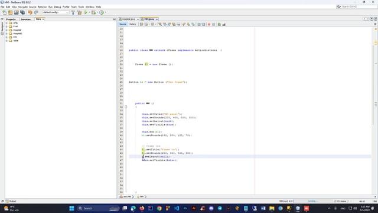Screen dimensions: 378x213
Task: Toggle Rectangular Selection in editor toolbar
Action: click(x=178, y=24)
